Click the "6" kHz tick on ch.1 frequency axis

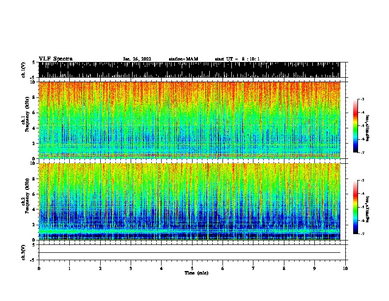click(34, 113)
